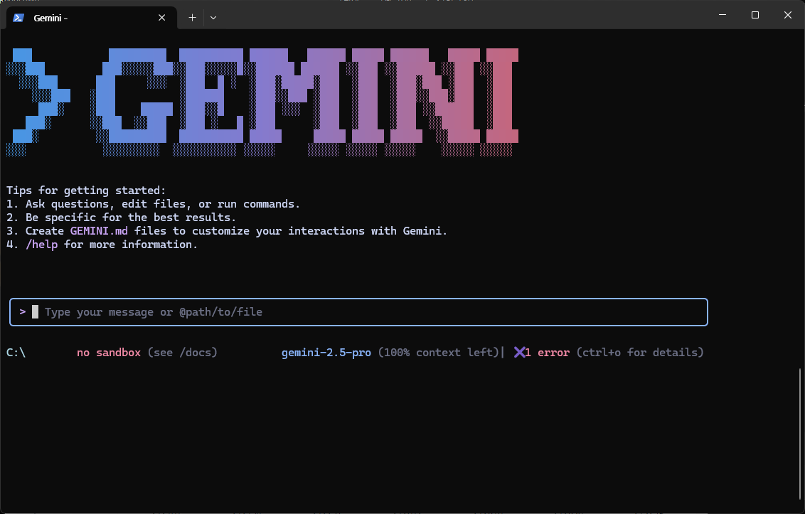
Task: Click the '/help' command text in the tips
Action: point(41,245)
